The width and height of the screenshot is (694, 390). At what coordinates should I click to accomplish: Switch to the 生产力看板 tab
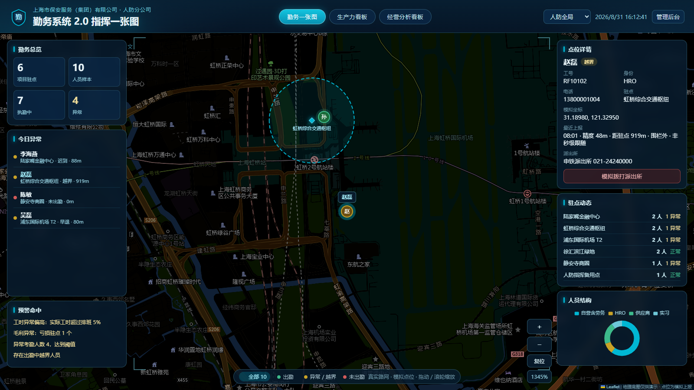click(352, 17)
